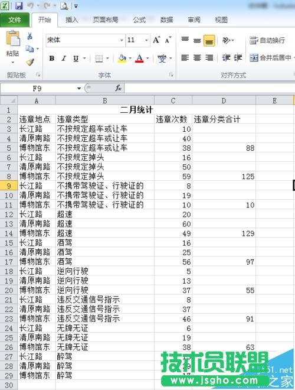Click the Copy icon
Viewport: 295px width, 390px height.
click(30, 48)
